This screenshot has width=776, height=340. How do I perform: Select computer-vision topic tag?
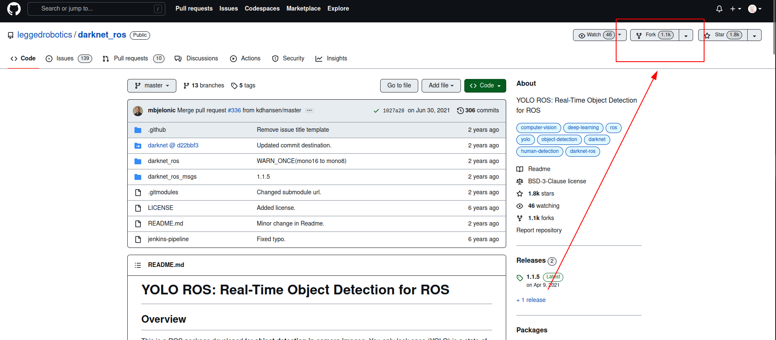539,128
